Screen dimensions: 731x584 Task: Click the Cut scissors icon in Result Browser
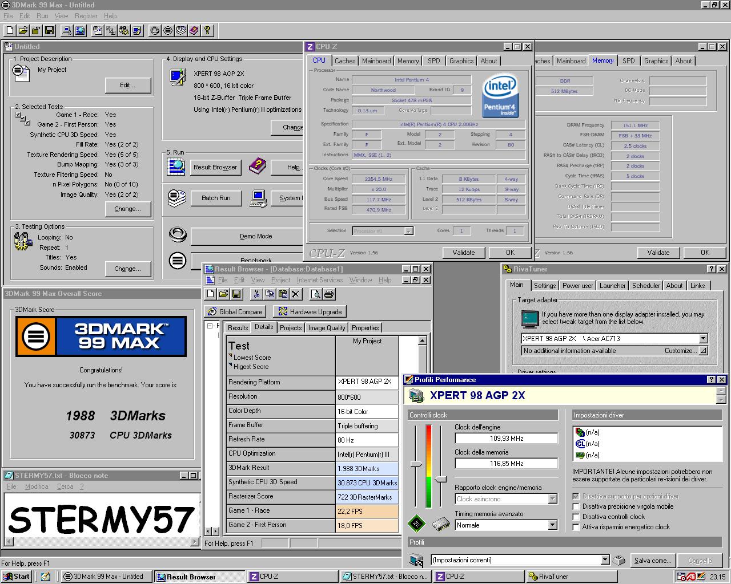[256, 294]
